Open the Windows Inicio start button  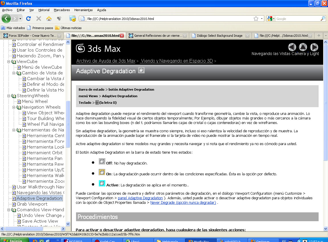point(14,240)
